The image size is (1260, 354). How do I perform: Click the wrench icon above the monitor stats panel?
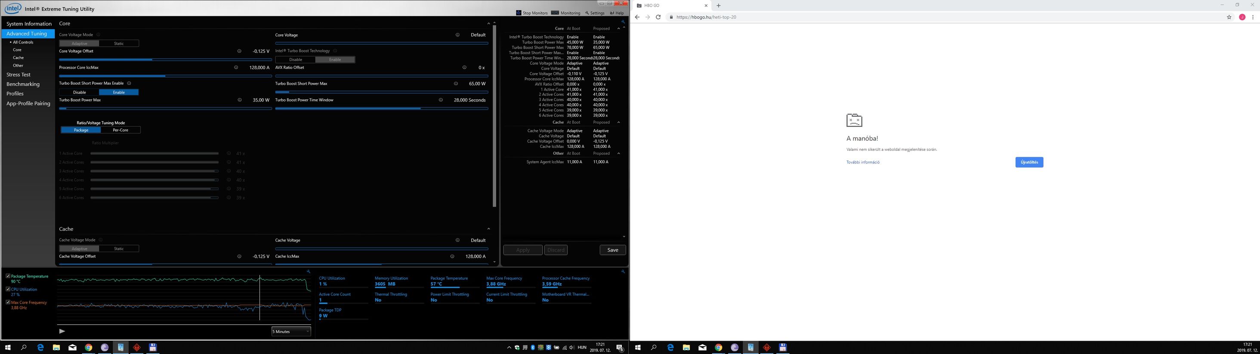tap(623, 272)
